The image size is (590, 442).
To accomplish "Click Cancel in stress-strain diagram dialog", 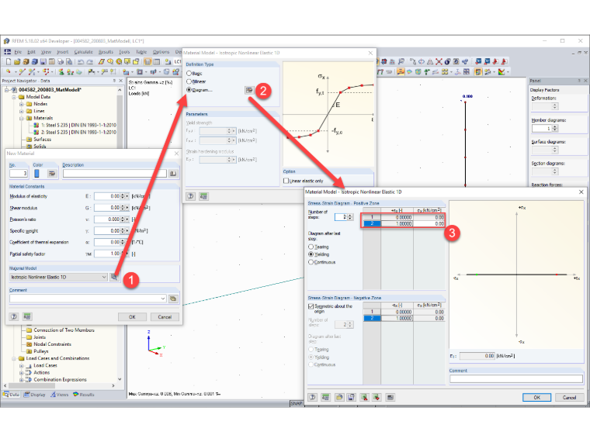I will [569, 397].
